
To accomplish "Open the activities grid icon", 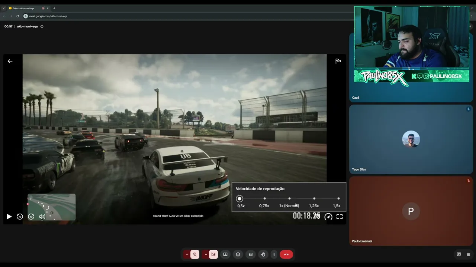I will 469,254.
